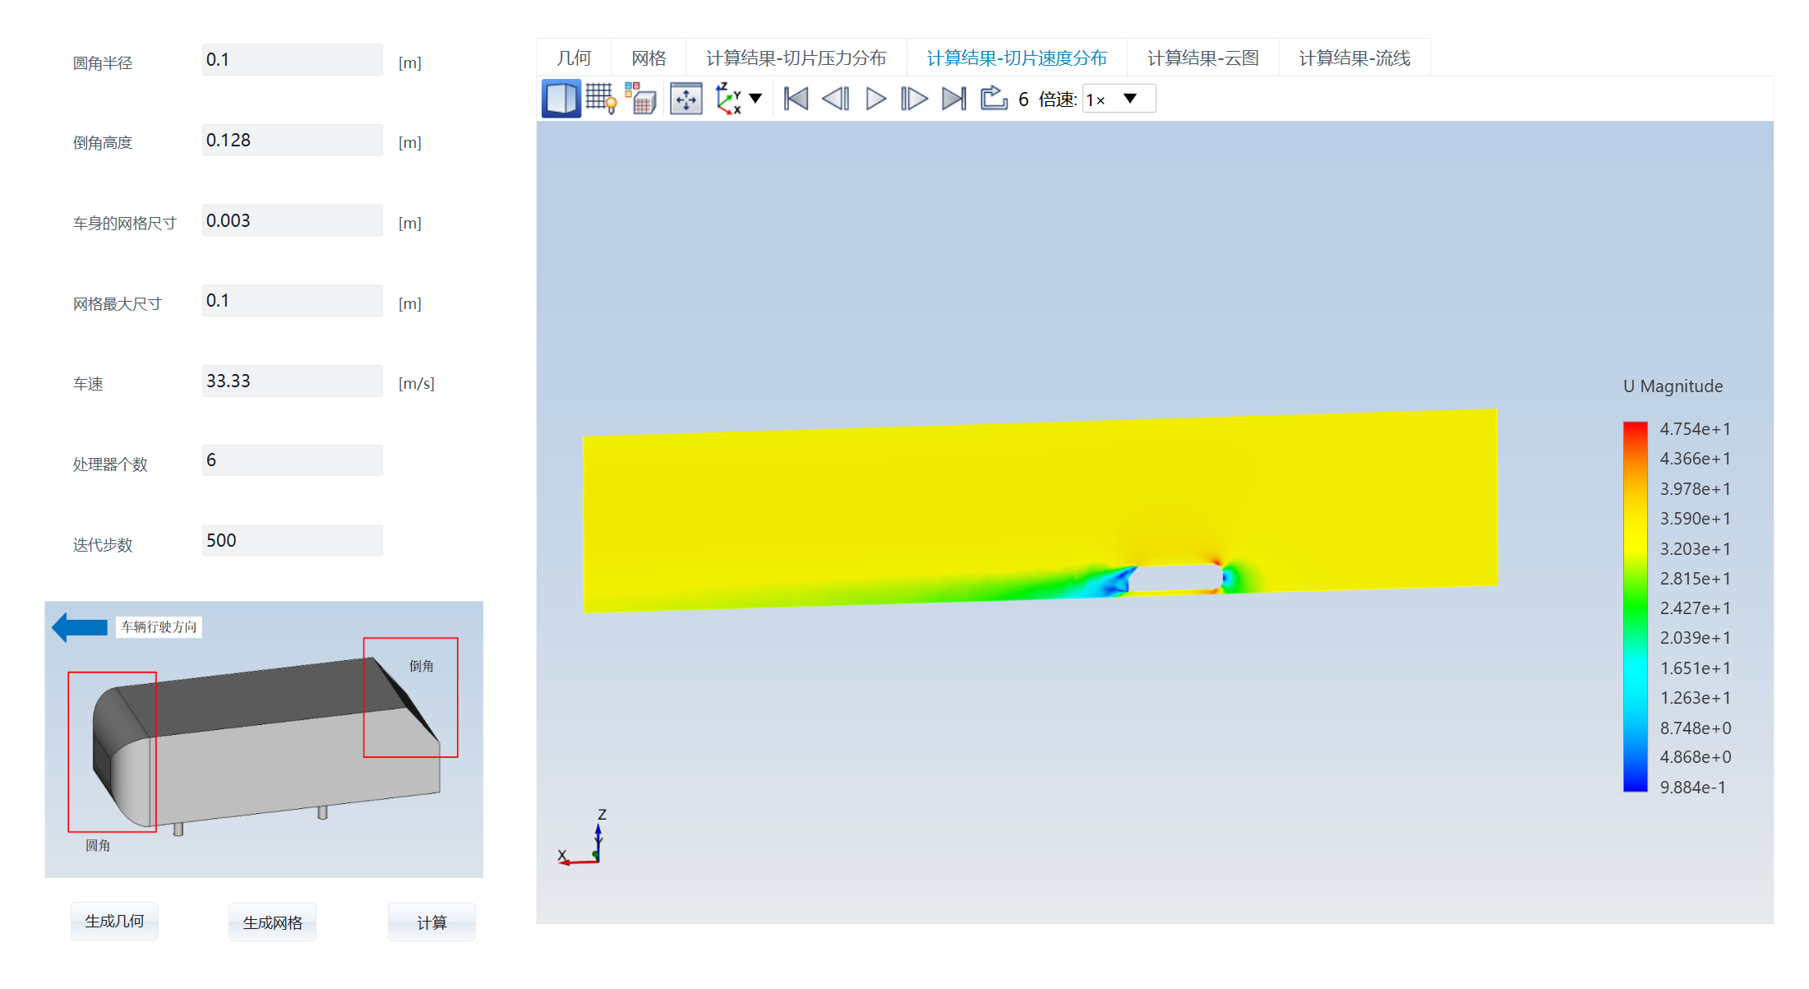
Task: Click the 处理器个数 label
Action: [110, 464]
